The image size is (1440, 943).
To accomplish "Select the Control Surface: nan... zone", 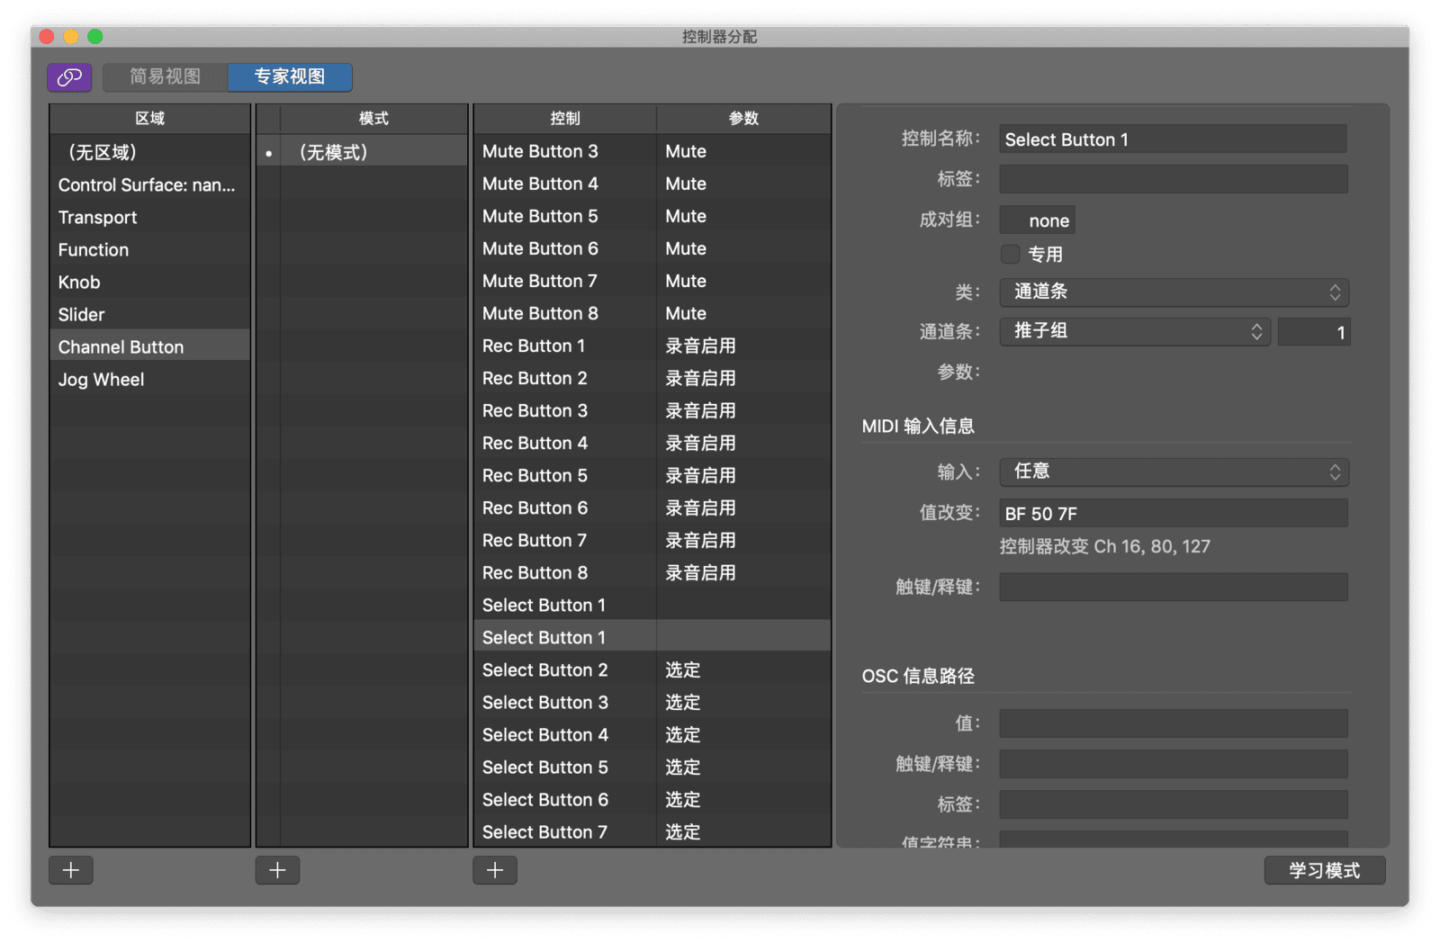I will coord(150,184).
